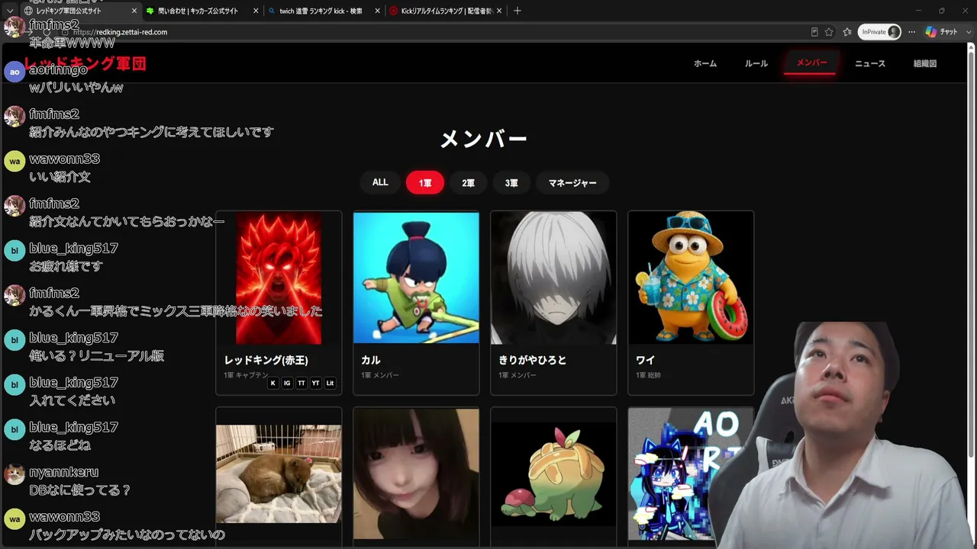Click chat message 俺いる？リニューアル版
This screenshot has height=549, width=977.
pyautogui.click(x=96, y=356)
